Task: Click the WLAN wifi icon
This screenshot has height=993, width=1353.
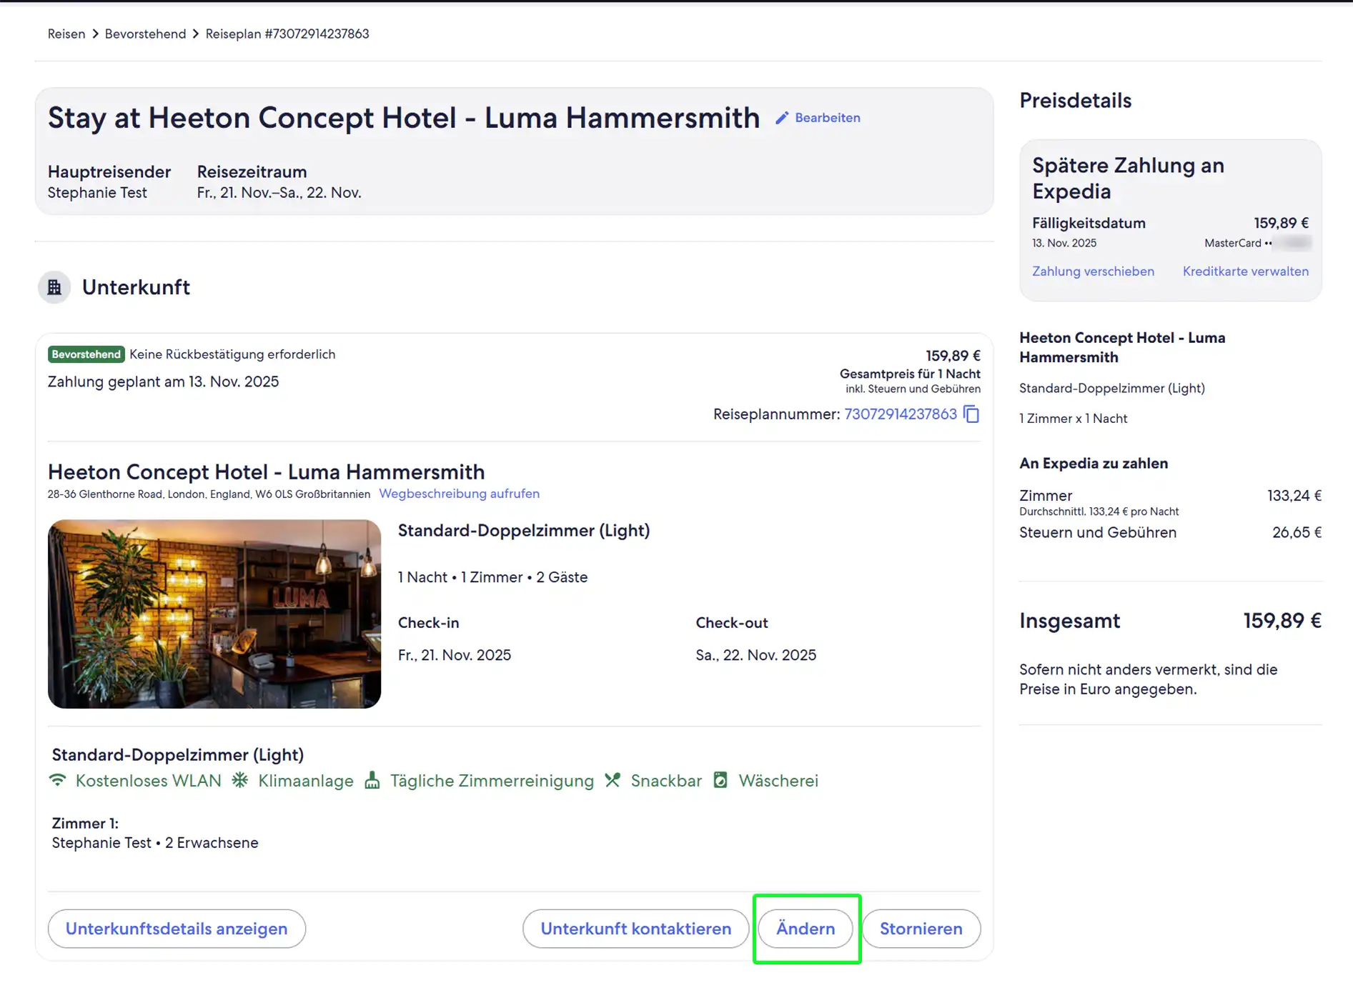Action: pos(58,780)
